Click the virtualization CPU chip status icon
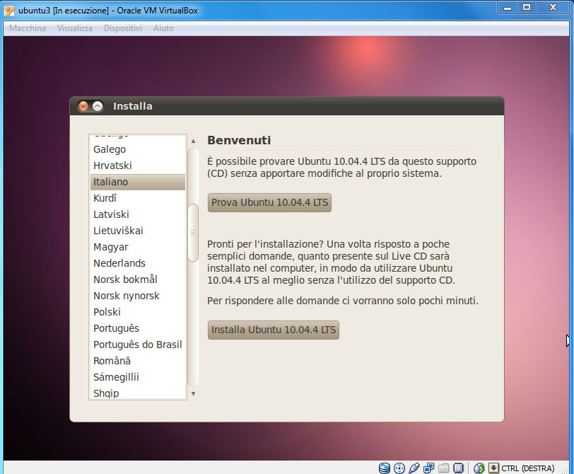Viewport: 574px width, 474px height. point(458,468)
